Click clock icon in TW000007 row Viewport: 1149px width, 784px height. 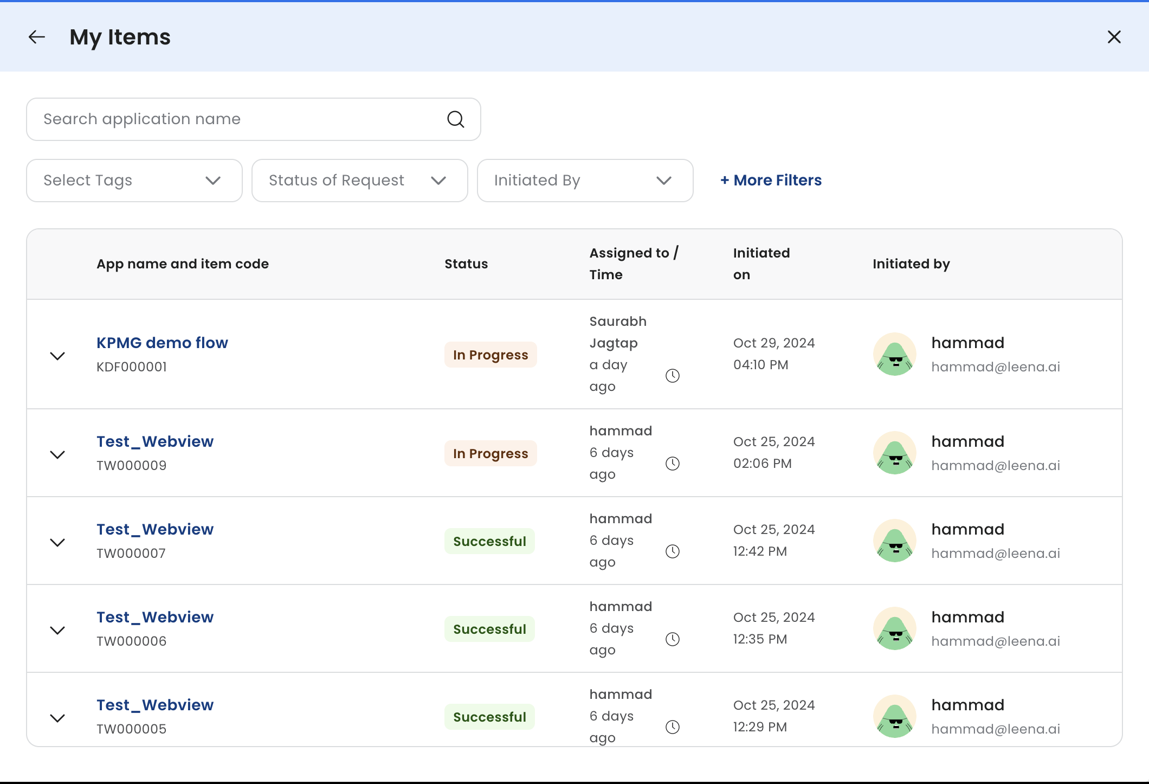pos(672,551)
